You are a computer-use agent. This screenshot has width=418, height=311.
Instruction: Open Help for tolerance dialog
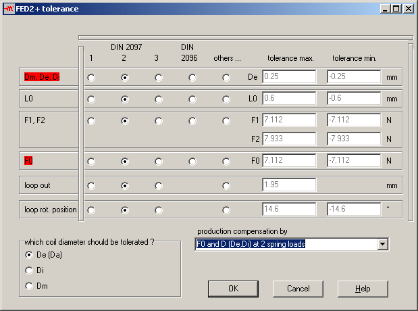click(363, 289)
